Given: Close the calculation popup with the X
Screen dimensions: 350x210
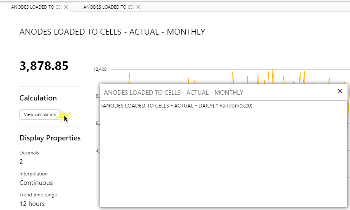Looking at the screenshot, I should tap(340, 91).
